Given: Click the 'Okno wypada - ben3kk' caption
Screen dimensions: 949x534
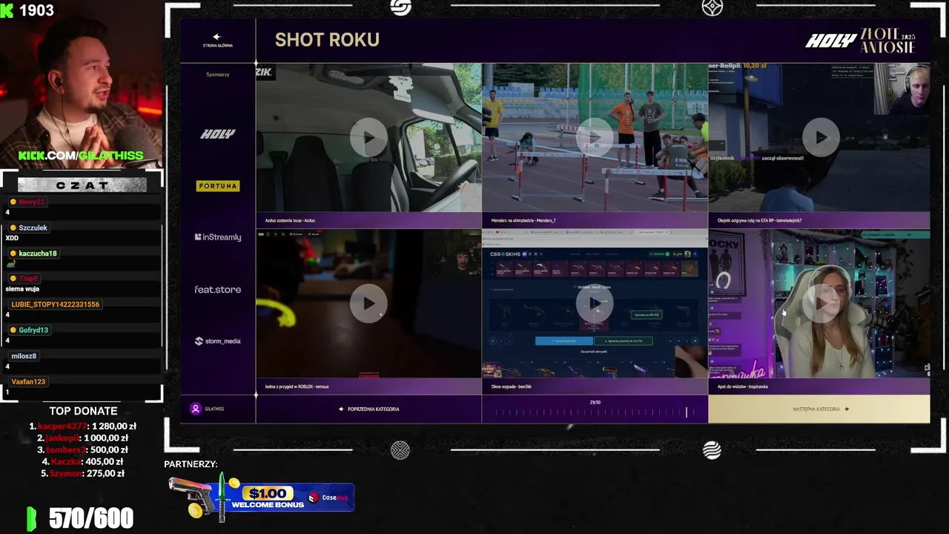Looking at the screenshot, I should point(512,386).
